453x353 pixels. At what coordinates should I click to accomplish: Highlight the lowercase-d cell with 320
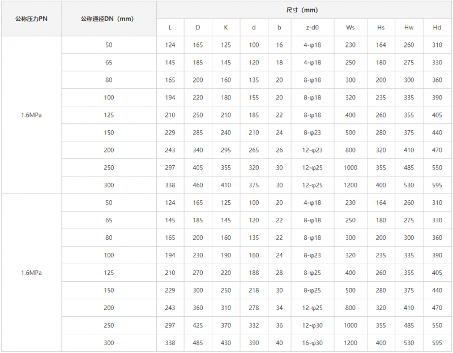pyautogui.click(x=254, y=167)
